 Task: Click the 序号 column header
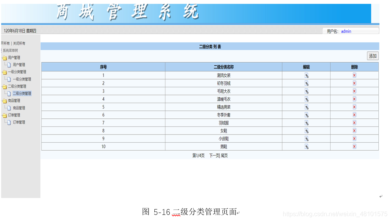coord(103,67)
